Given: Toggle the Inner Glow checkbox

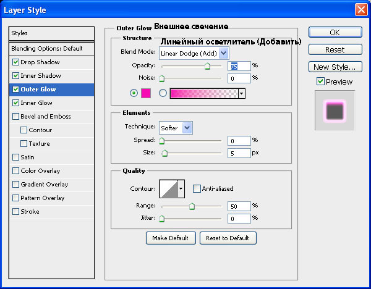Looking at the screenshot, I should click(x=15, y=103).
